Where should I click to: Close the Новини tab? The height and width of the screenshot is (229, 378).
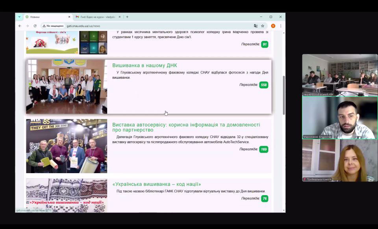[69, 17]
